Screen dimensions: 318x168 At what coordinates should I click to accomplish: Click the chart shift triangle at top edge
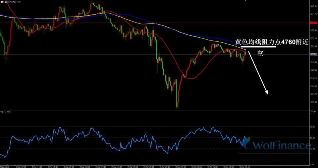click(x=245, y=1)
